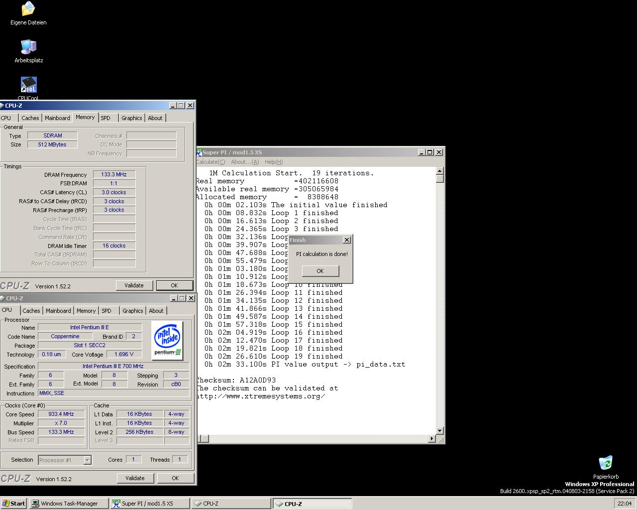
Task: Click DRAM Frequency value 133.3 MHz
Action: click(114, 175)
